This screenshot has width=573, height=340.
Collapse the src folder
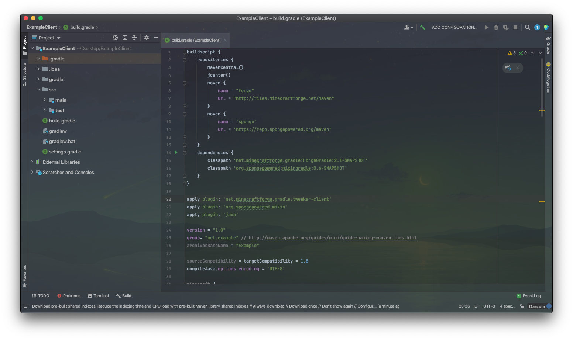click(x=38, y=90)
